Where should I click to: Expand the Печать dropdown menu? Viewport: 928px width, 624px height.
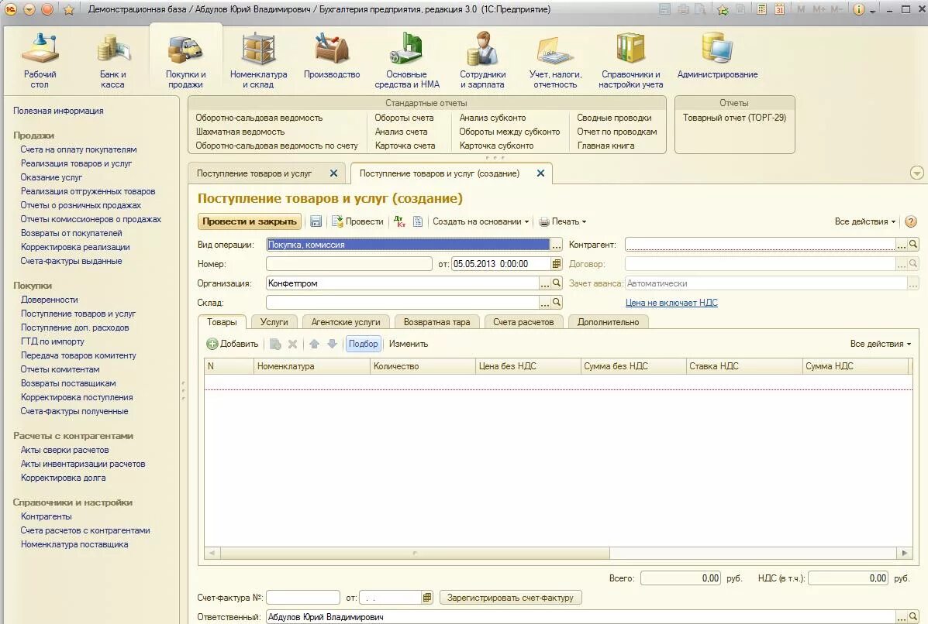tap(562, 221)
